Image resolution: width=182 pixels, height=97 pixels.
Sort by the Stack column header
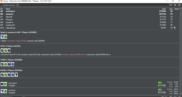(x=164, y=9)
